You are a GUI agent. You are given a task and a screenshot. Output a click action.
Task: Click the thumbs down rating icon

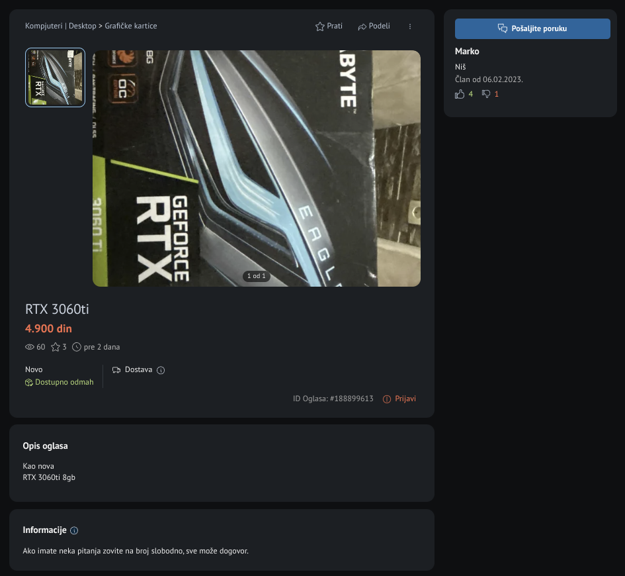tap(486, 94)
